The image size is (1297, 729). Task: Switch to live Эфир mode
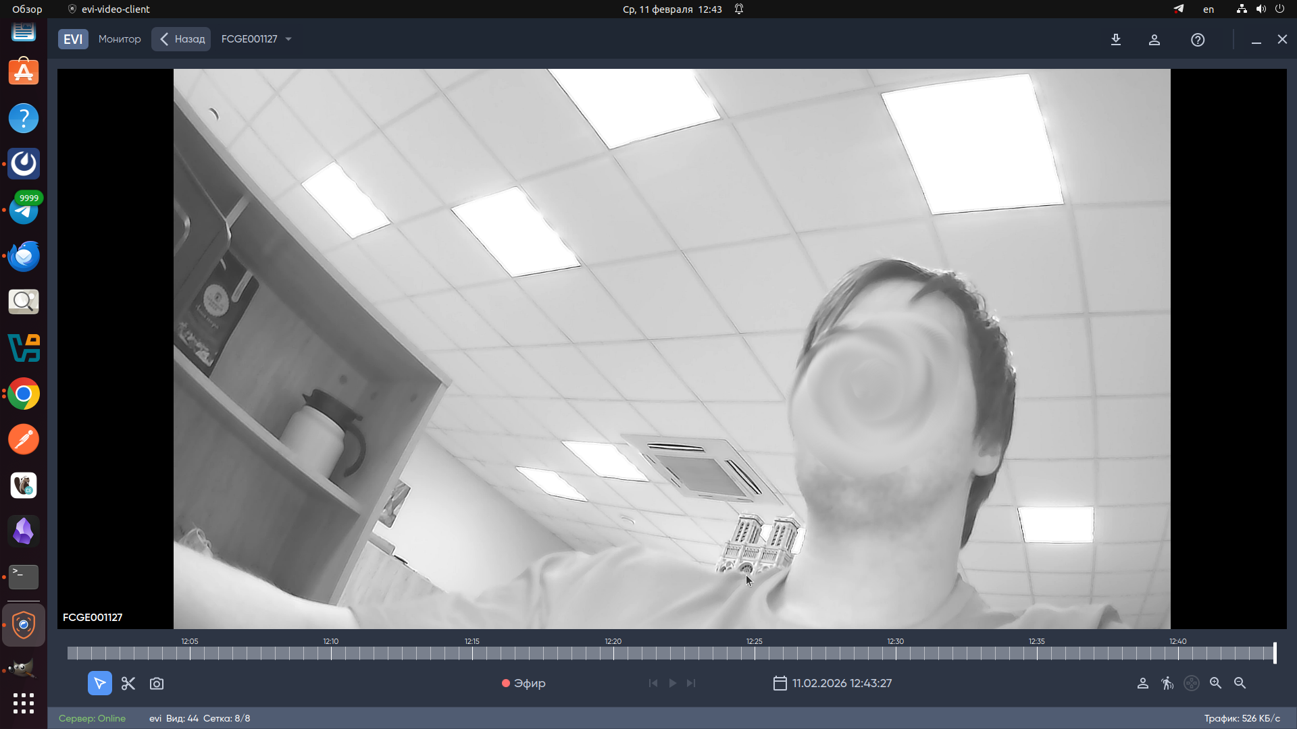coord(524,683)
